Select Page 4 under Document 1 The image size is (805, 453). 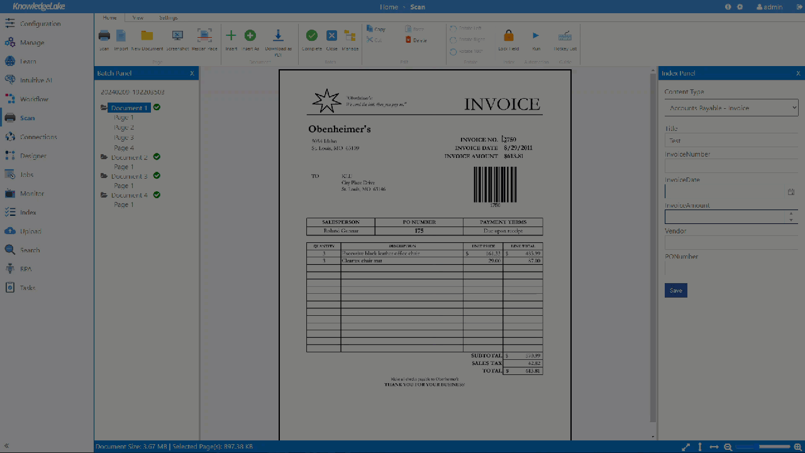coord(124,148)
